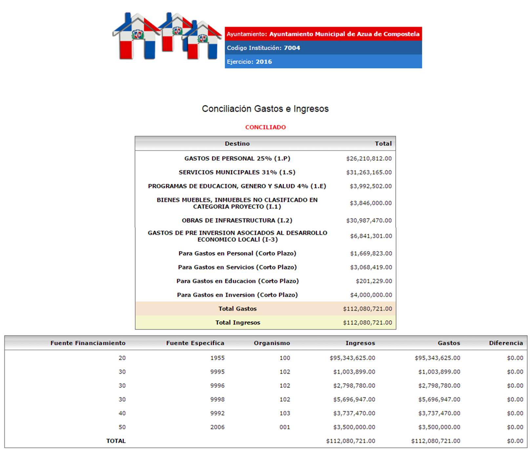
Task: Select the GASTOS DE PERSONAL 25% row
Action: coord(237,159)
